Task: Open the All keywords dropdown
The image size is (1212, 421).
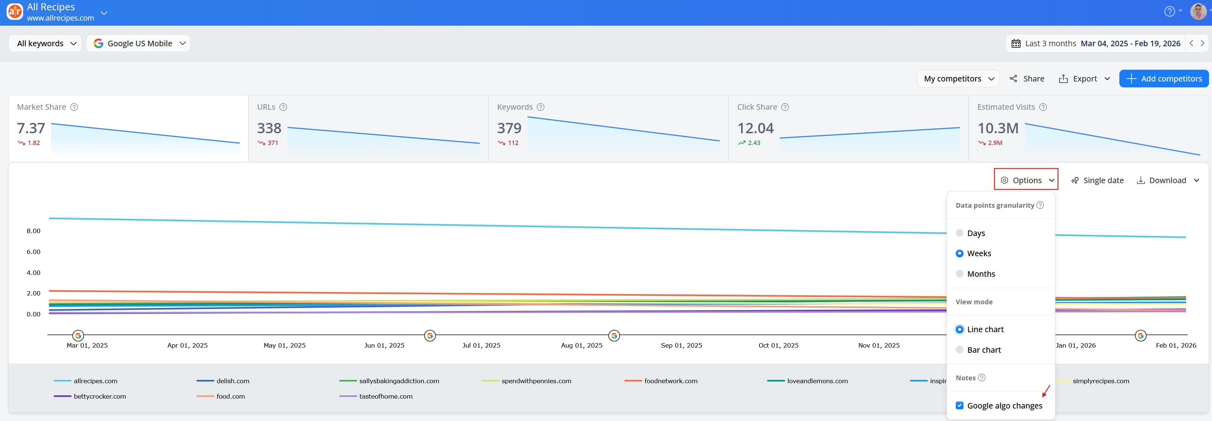Action: (45, 43)
